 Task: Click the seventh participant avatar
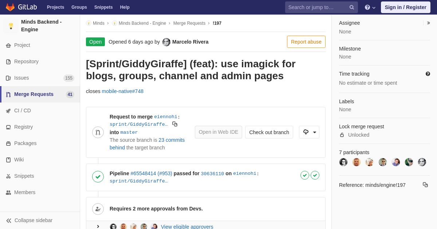pyautogui.click(x=422, y=162)
